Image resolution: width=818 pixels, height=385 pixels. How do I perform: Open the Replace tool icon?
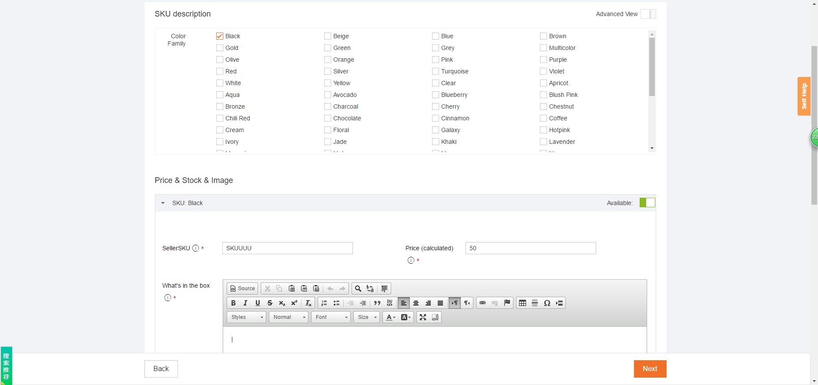pos(370,289)
